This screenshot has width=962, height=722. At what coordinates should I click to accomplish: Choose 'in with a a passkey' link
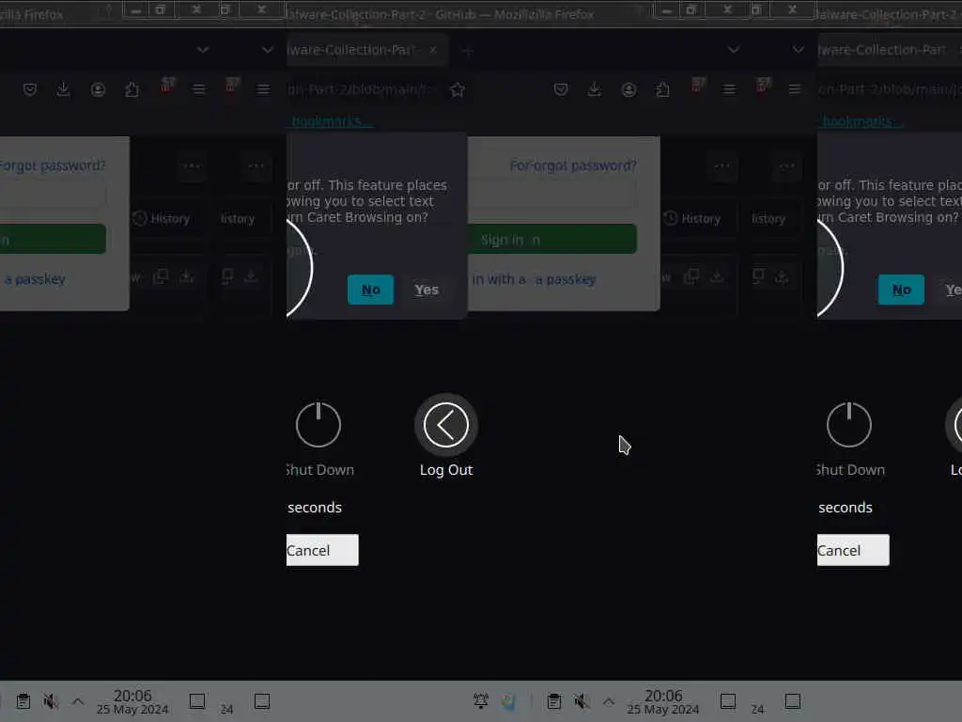point(534,279)
